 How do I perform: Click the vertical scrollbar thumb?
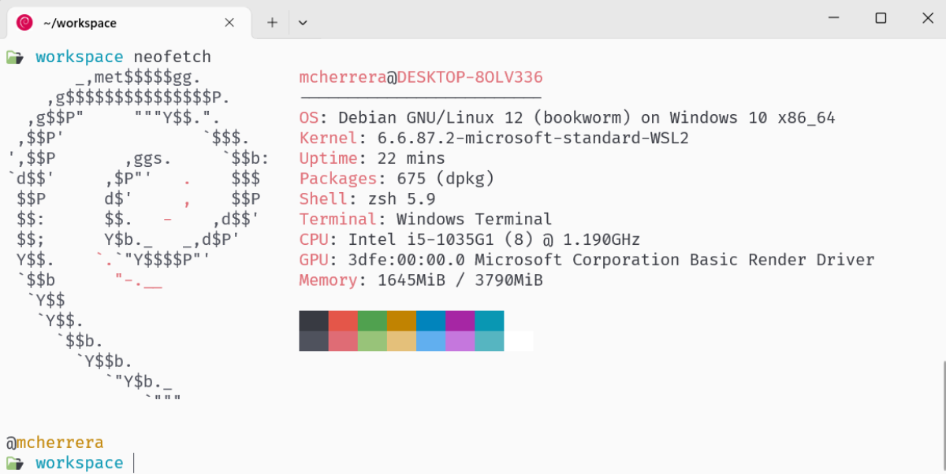942,416
